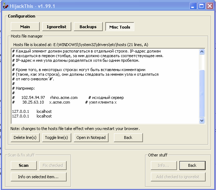
Task: Select the '# Например:' line
Action: point(105,88)
